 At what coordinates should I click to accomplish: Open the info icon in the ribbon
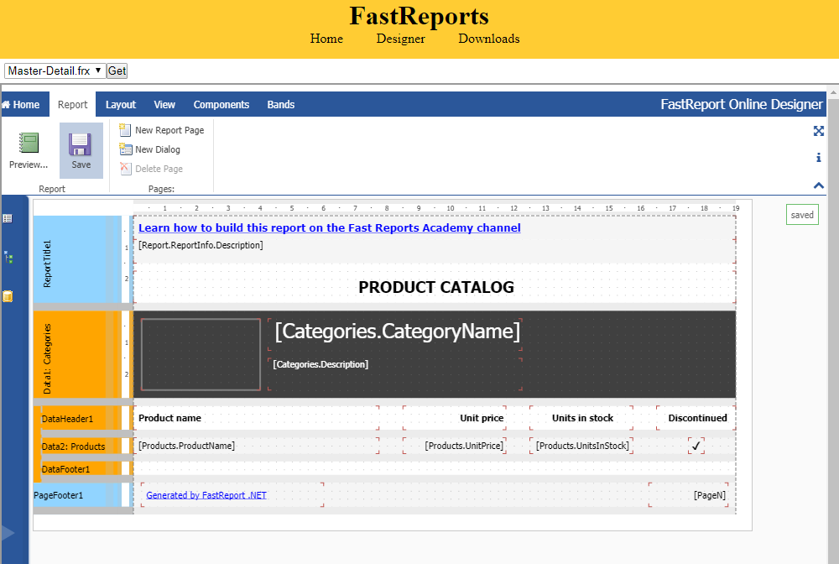coord(818,157)
